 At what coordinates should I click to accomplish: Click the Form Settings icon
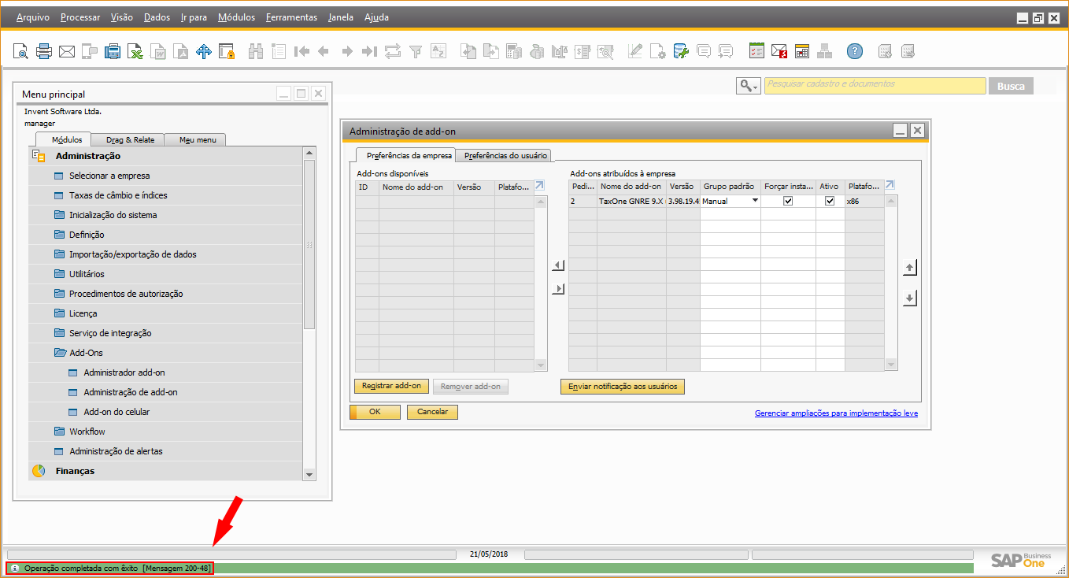coord(658,52)
